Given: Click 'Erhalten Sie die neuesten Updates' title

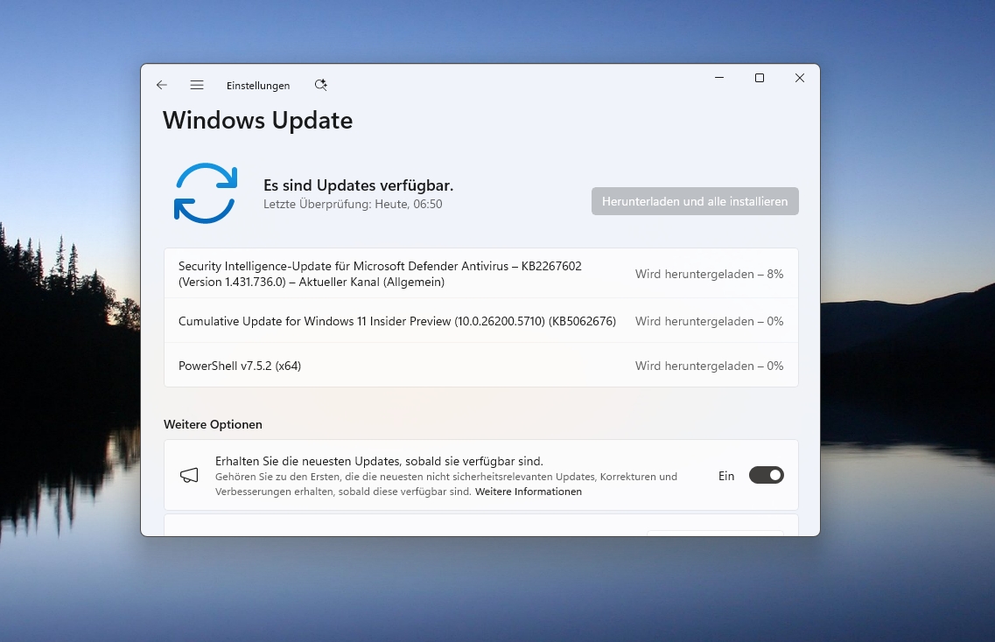Looking at the screenshot, I should tap(379, 461).
